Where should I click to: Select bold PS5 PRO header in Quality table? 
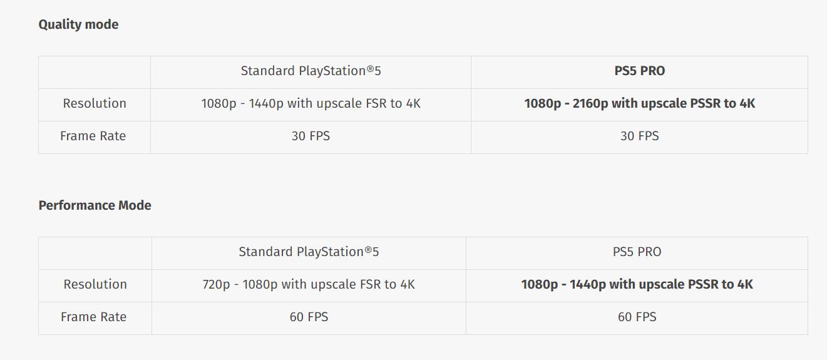639,71
